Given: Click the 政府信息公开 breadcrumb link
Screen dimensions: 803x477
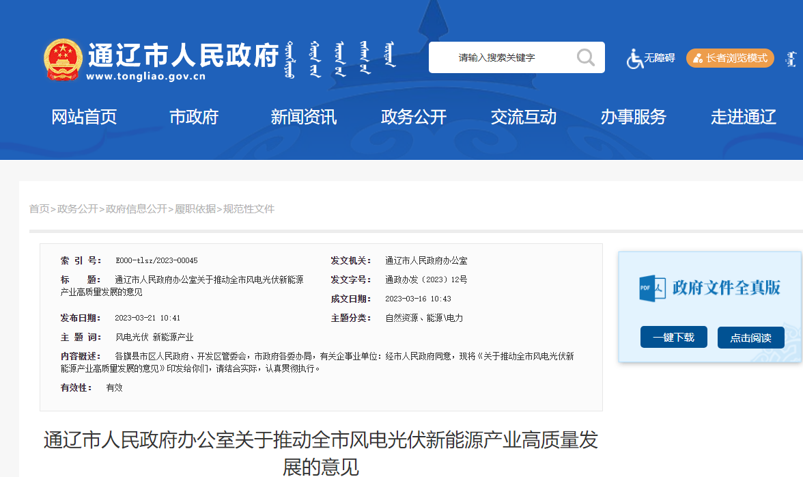Looking at the screenshot, I should [136, 209].
